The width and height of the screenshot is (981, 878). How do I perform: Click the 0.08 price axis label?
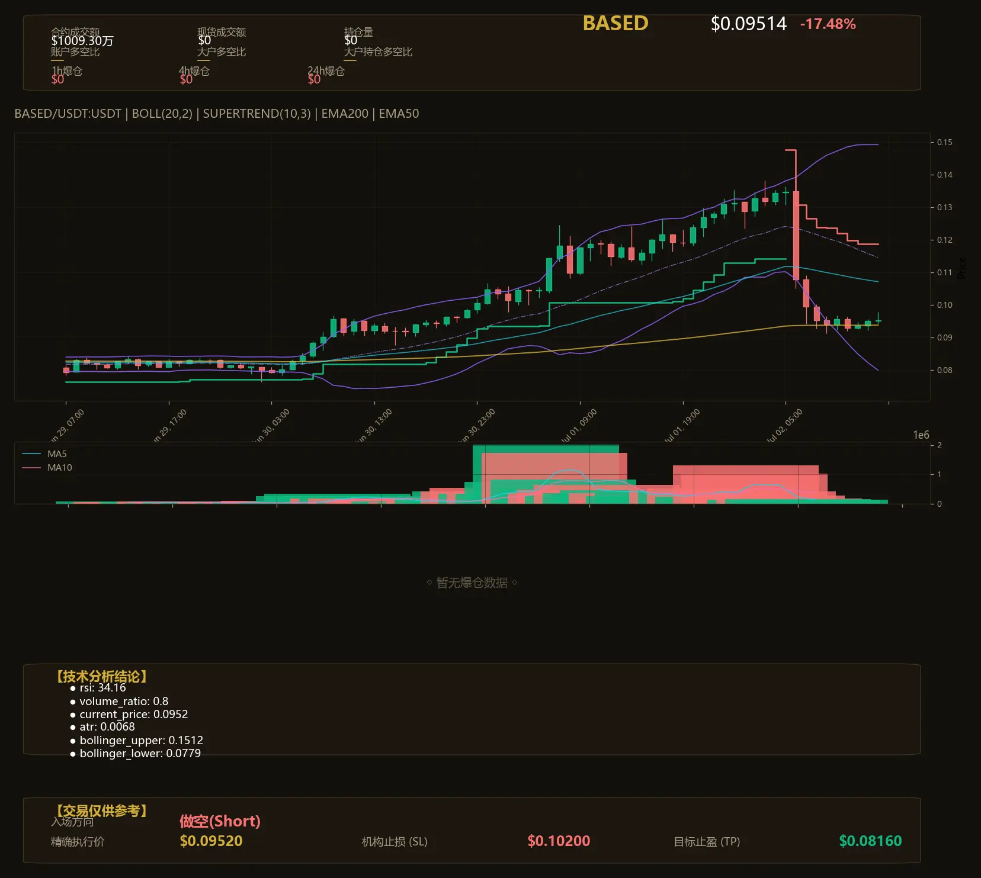point(945,370)
